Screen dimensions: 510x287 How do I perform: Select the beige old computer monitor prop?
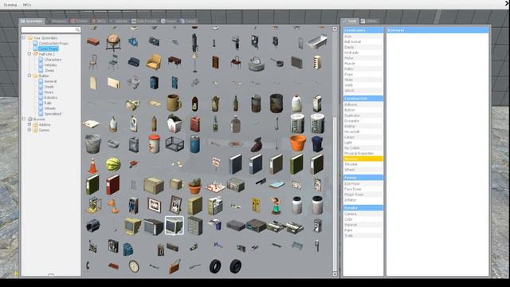pos(133,226)
